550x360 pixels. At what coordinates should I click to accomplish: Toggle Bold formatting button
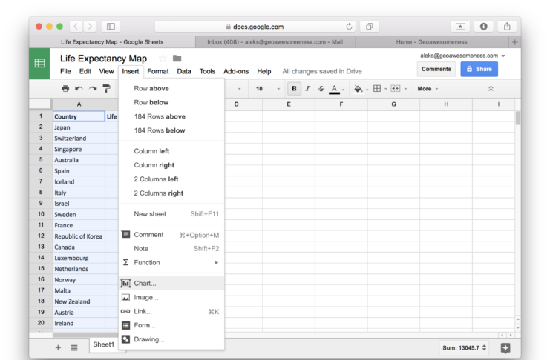[294, 89]
